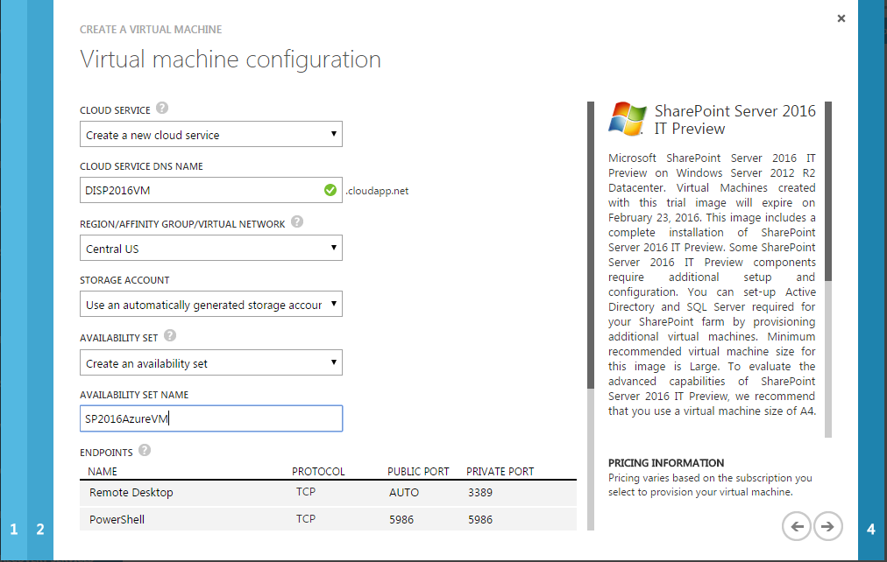Focus the Availability Set Name field

tap(211, 418)
